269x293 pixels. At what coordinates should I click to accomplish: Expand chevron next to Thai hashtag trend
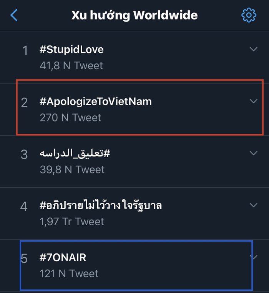(x=254, y=205)
